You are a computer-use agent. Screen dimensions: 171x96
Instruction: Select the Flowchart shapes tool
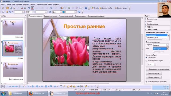(x=46, y=86)
